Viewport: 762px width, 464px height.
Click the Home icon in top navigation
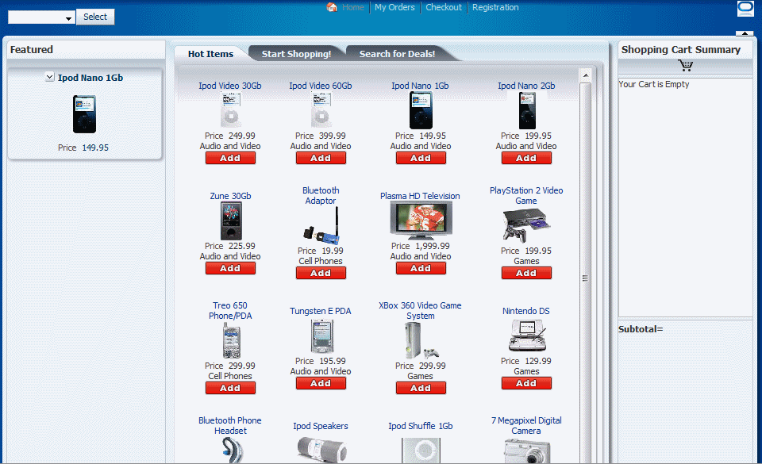click(332, 7)
